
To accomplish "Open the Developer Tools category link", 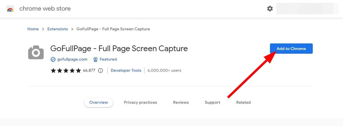I will (126, 70).
